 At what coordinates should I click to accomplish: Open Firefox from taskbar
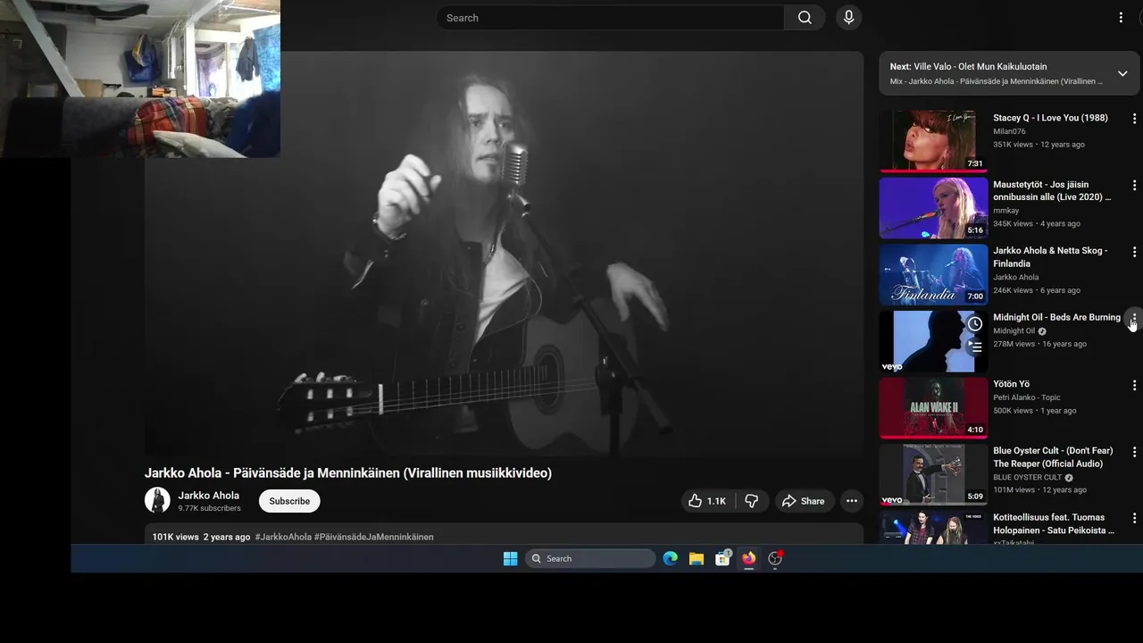[748, 558]
